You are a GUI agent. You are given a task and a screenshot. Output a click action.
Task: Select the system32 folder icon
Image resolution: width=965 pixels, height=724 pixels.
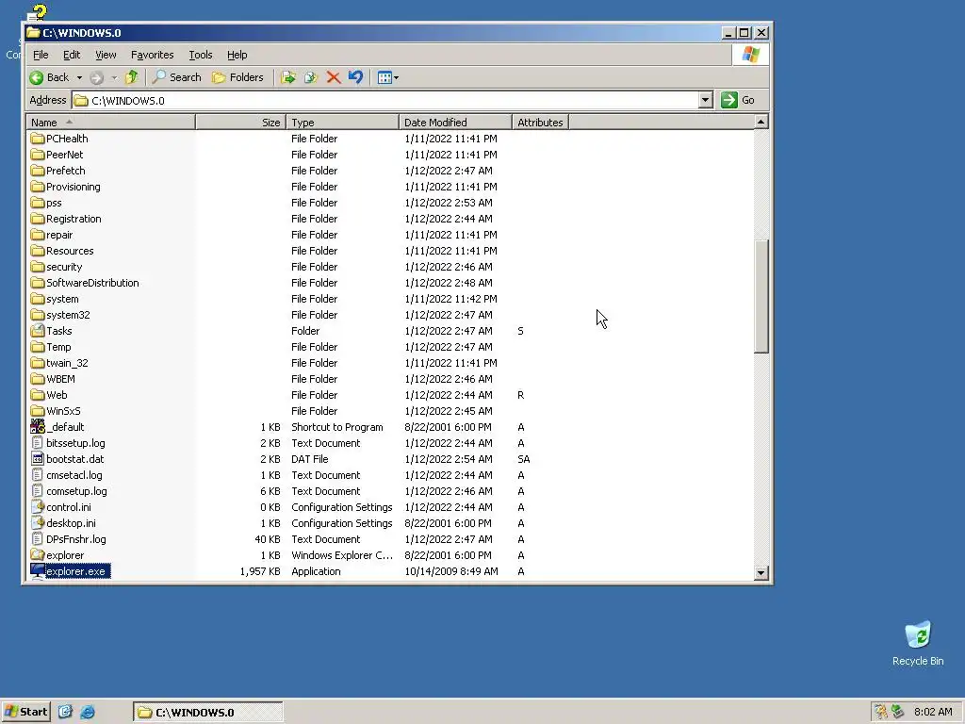click(x=38, y=315)
